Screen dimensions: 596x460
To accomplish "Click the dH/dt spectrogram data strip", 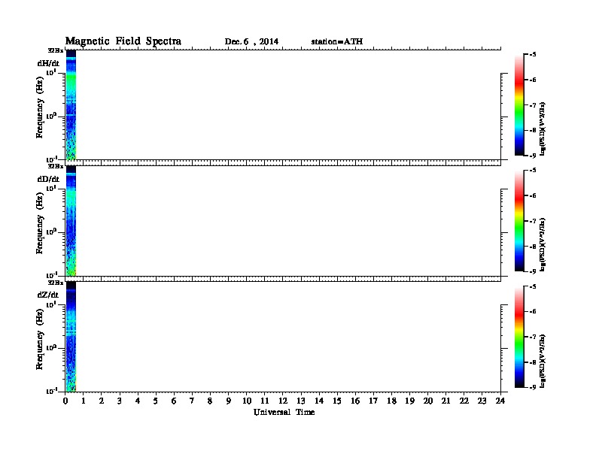I will (x=71, y=104).
